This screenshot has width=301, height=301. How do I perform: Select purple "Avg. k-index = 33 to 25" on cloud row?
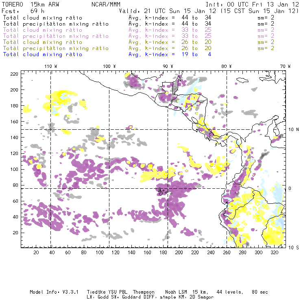click(170, 30)
